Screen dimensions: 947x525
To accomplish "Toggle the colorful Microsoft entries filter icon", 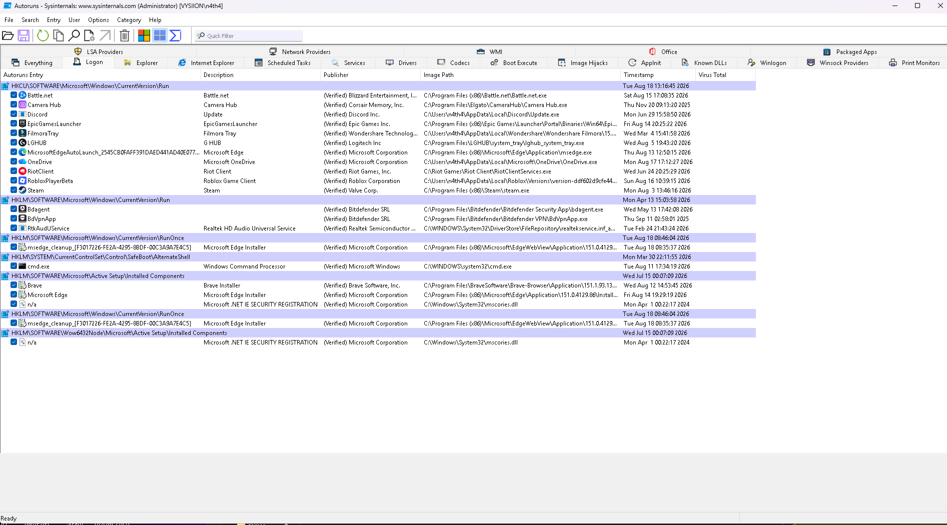I will click(x=144, y=35).
